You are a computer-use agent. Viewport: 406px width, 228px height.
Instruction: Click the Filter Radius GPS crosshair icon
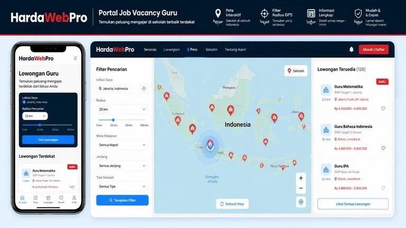[264, 13]
